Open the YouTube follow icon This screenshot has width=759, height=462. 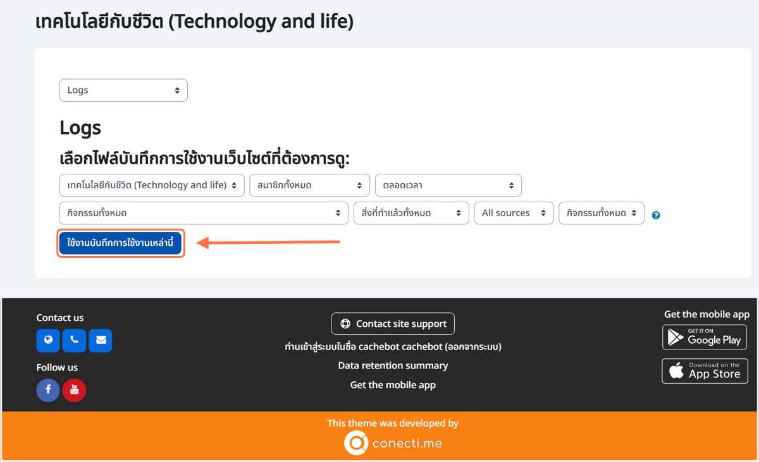(74, 390)
